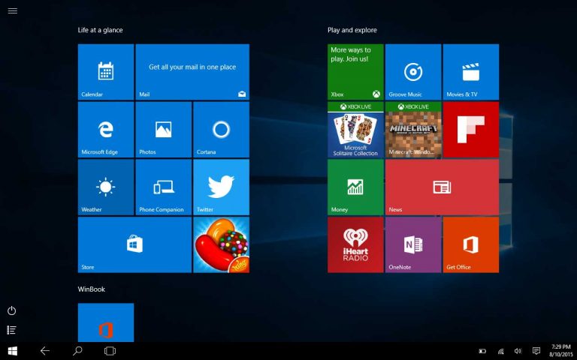Open the Weather tile

point(106,187)
